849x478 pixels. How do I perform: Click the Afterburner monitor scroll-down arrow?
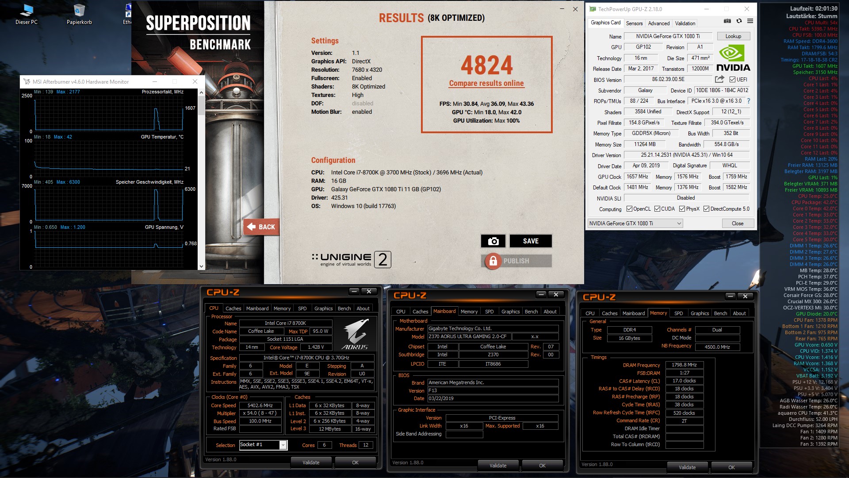[201, 266]
